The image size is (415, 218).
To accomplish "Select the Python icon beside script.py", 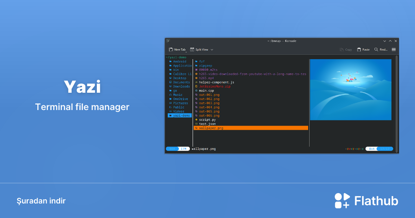I will (x=196, y=119).
